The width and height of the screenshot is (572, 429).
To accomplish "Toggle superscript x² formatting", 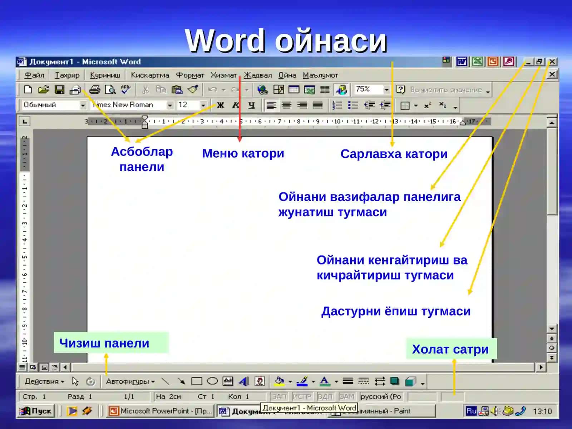I will pos(428,105).
